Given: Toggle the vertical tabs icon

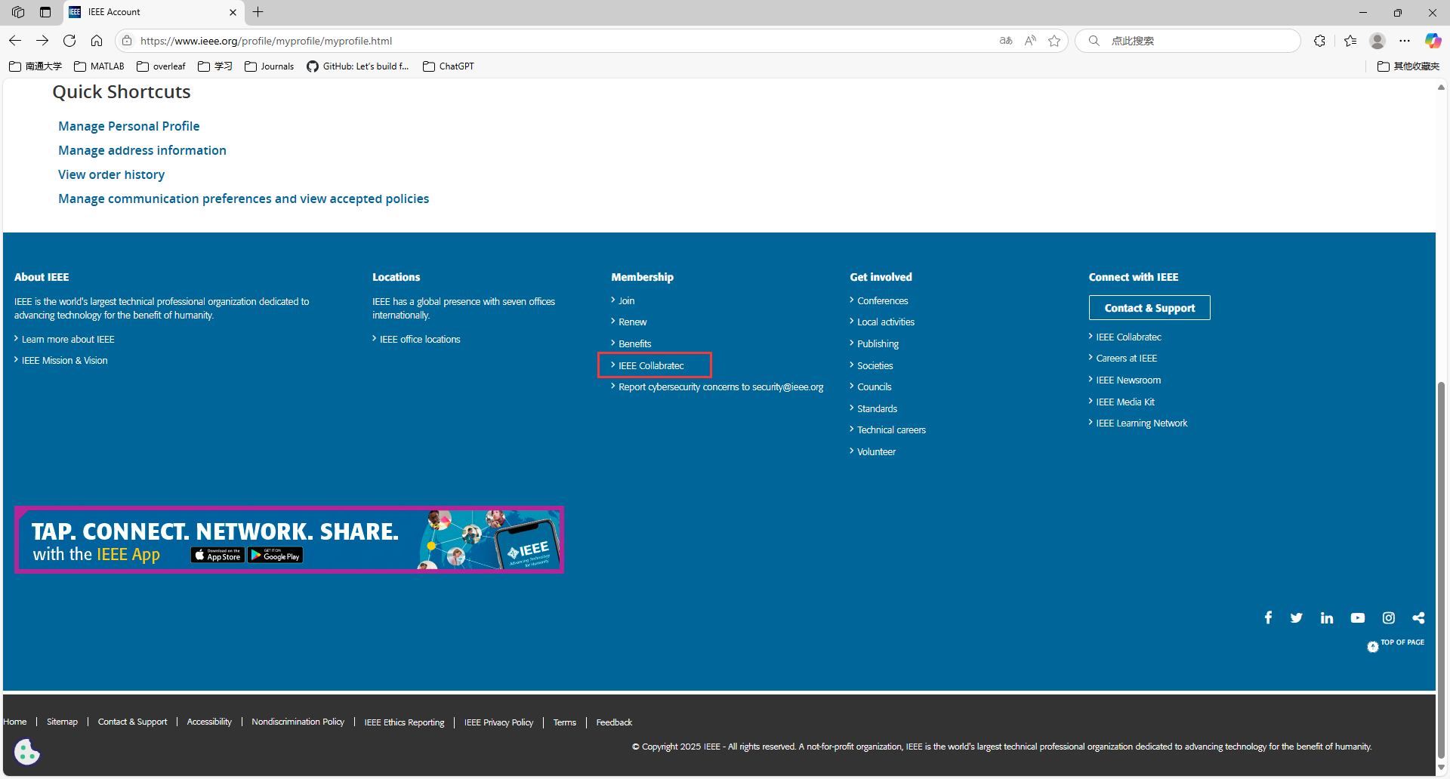Looking at the screenshot, I should click(x=45, y=12).
